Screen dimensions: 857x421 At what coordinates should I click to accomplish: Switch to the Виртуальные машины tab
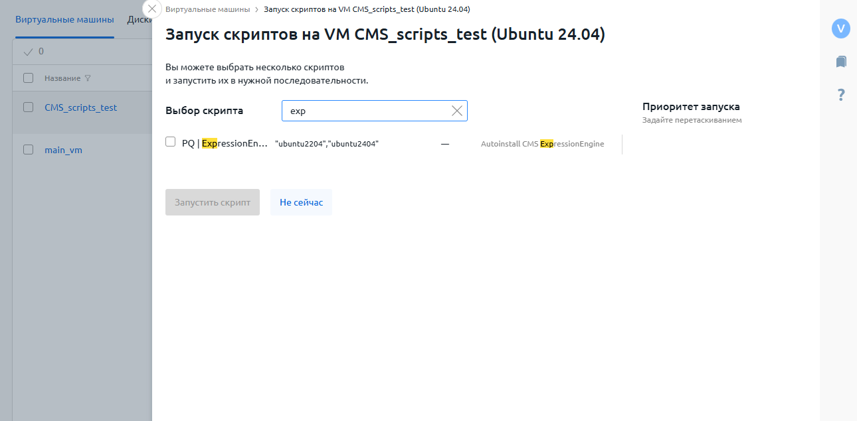click(64, 19)
